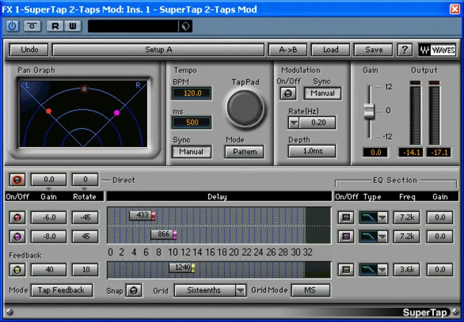464x322 pixels.
Task: Click the Rate 0.20 value field
Action: coord(318,123)
